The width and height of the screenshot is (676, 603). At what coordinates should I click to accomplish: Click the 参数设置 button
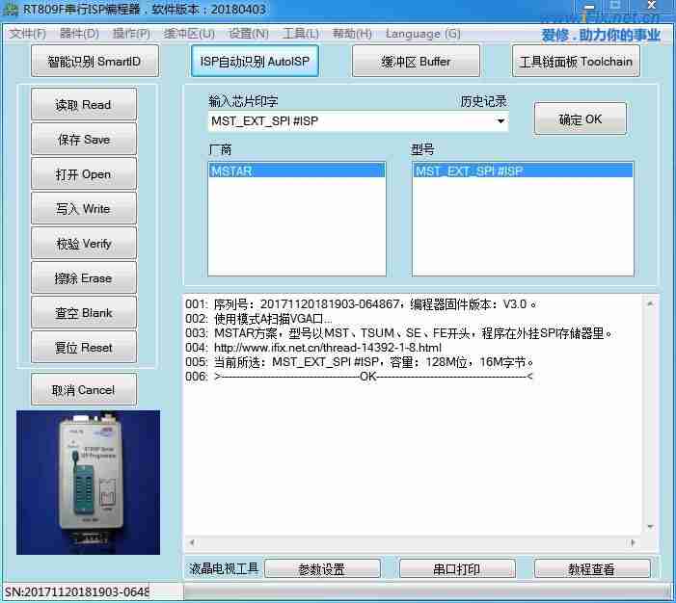click(x=322, y=569)
